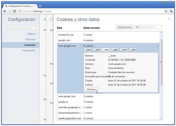Screen dimensions: 176x126
Task: Click the Creado date ending 16:20:06
Action: tap(127, 81)
